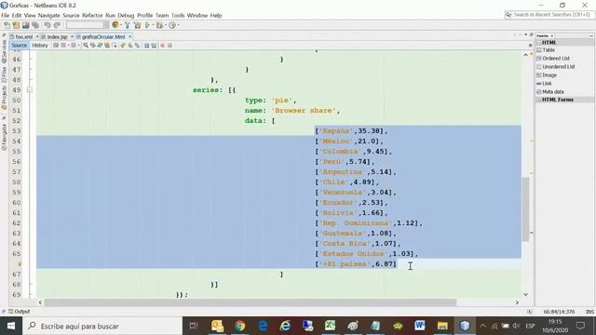
Task: Click the Redo toolbar icon
Action: [x=57, y=25]
